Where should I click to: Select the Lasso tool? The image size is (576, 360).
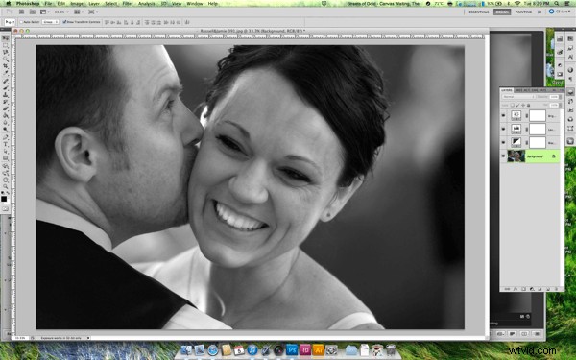pos(5,53)
